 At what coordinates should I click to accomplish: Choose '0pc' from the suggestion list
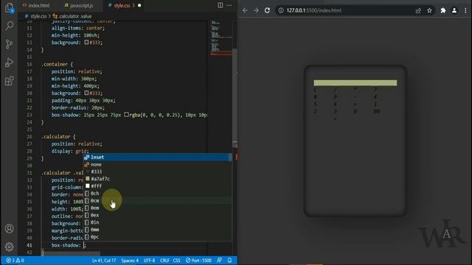[157, 237]
